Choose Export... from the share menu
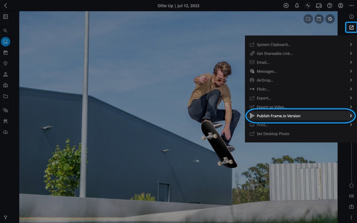This screenshot has height=223, width=357. click(301, 98)
